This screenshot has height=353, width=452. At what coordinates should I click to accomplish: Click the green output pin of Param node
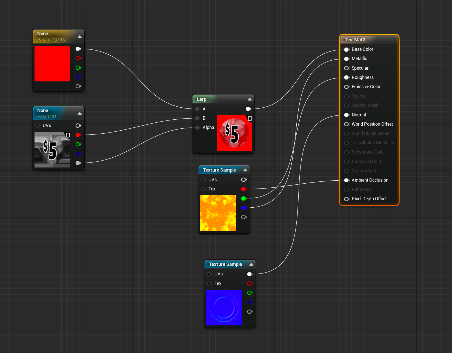click(x=78, y=67)
